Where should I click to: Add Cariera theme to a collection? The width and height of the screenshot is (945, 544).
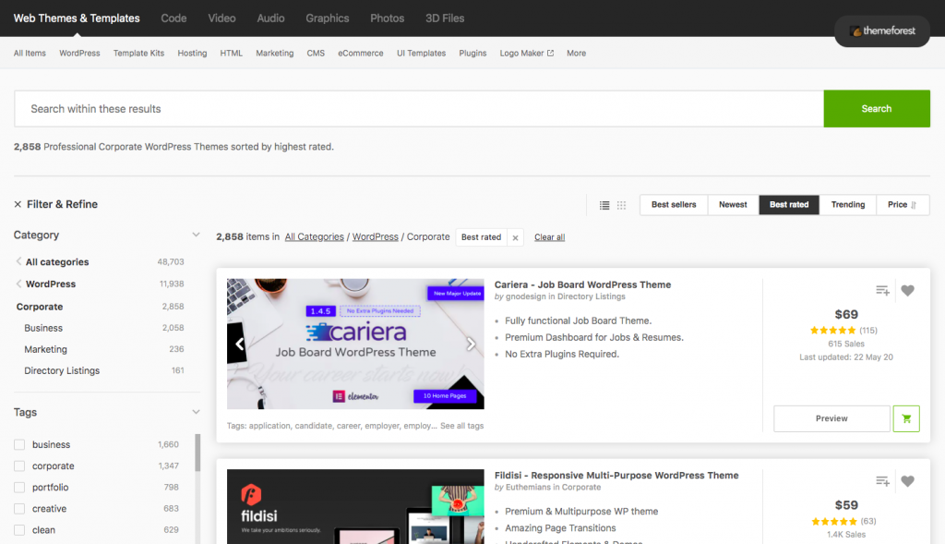click(x=882, y=291)
